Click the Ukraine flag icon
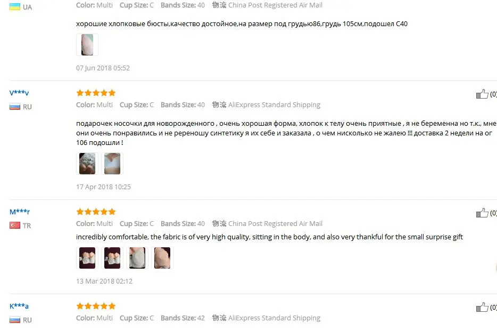 pyautogui.click(x=15, y=7)
